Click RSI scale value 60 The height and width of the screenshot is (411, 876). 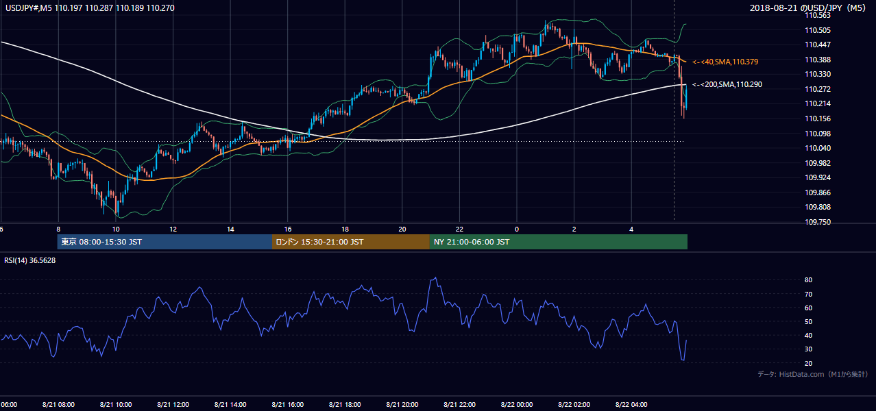(x=809, y=308)
